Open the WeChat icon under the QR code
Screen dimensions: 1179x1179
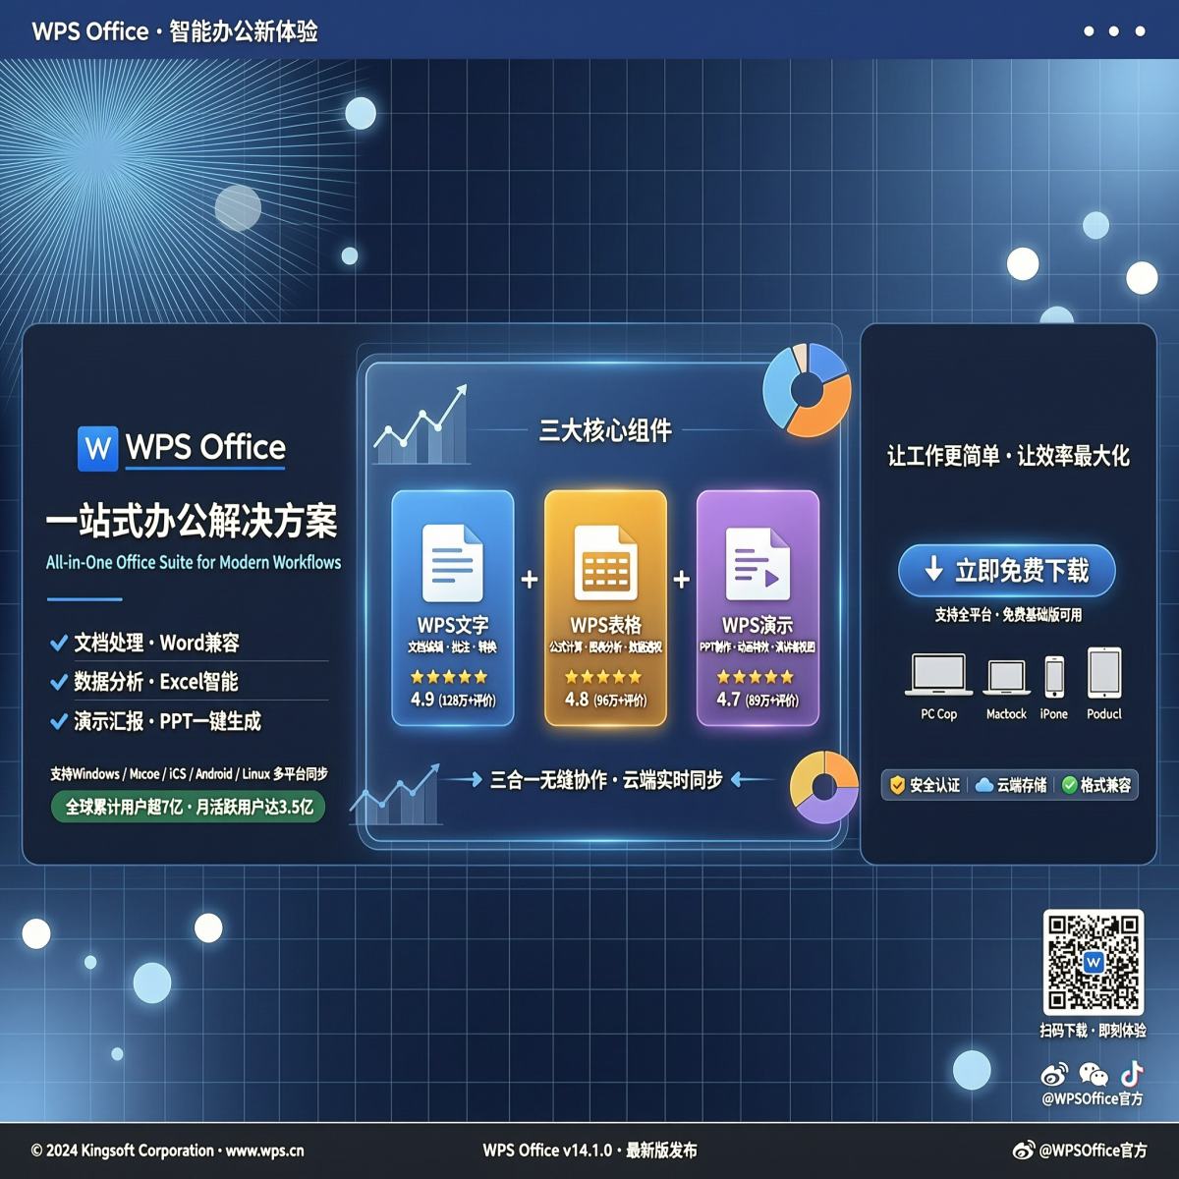1093,1074
